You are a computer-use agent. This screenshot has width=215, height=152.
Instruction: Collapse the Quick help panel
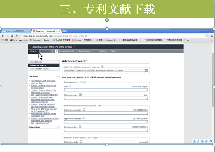click(58, 77)
